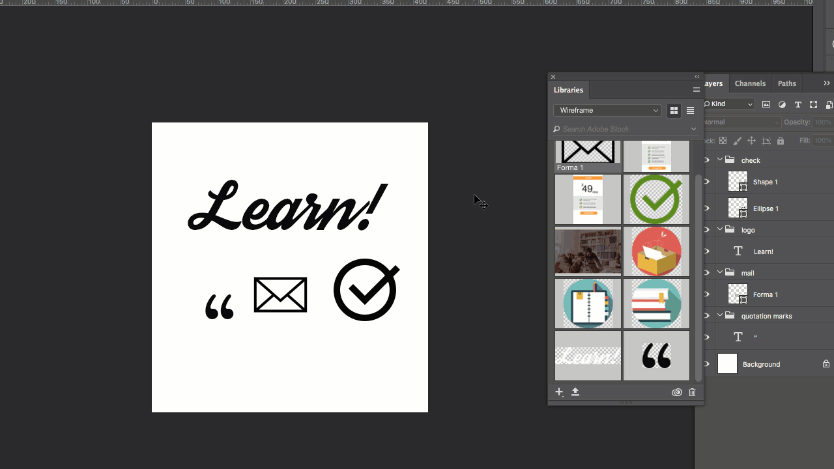Hide the Learn! text layer
Screen dimensions: 834x469
click(707, 251)
